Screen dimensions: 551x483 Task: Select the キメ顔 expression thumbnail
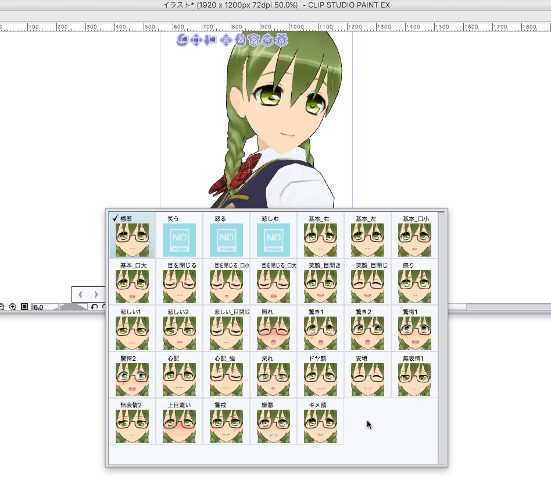320,422
